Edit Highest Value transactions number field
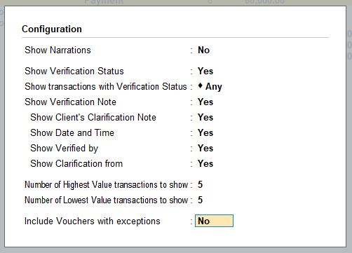This screenshot has height=253, width=352. 200,184
